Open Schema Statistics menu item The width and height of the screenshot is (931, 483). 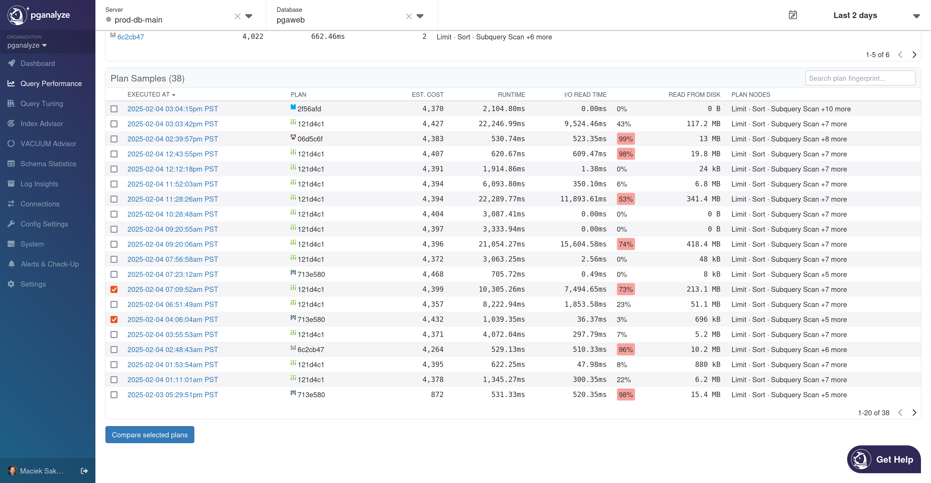(48, 163)
